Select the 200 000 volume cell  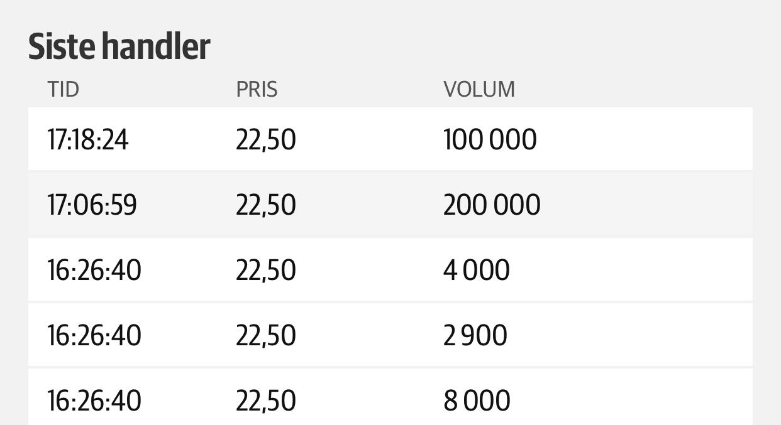click(492, 205)
